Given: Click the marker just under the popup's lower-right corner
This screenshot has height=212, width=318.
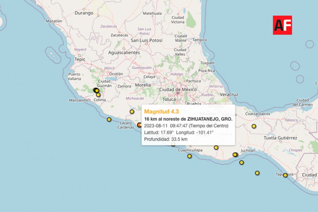Looking at the screenshot, I should (216, 147).
